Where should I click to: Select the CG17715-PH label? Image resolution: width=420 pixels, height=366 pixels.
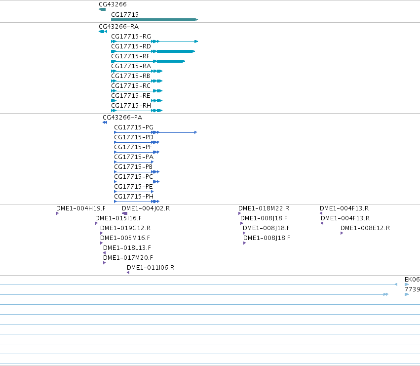click(x=134, y=197)
